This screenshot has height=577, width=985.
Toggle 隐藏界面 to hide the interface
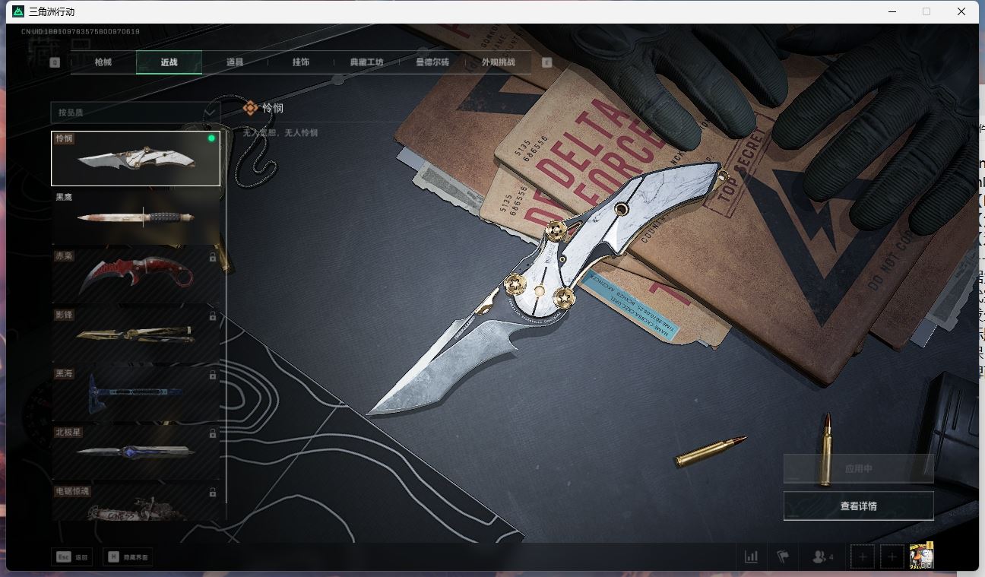(x=128, y=557)
